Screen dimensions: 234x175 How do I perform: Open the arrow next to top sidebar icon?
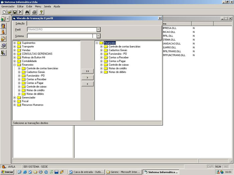pyautogui.click(x=8, y=19)
